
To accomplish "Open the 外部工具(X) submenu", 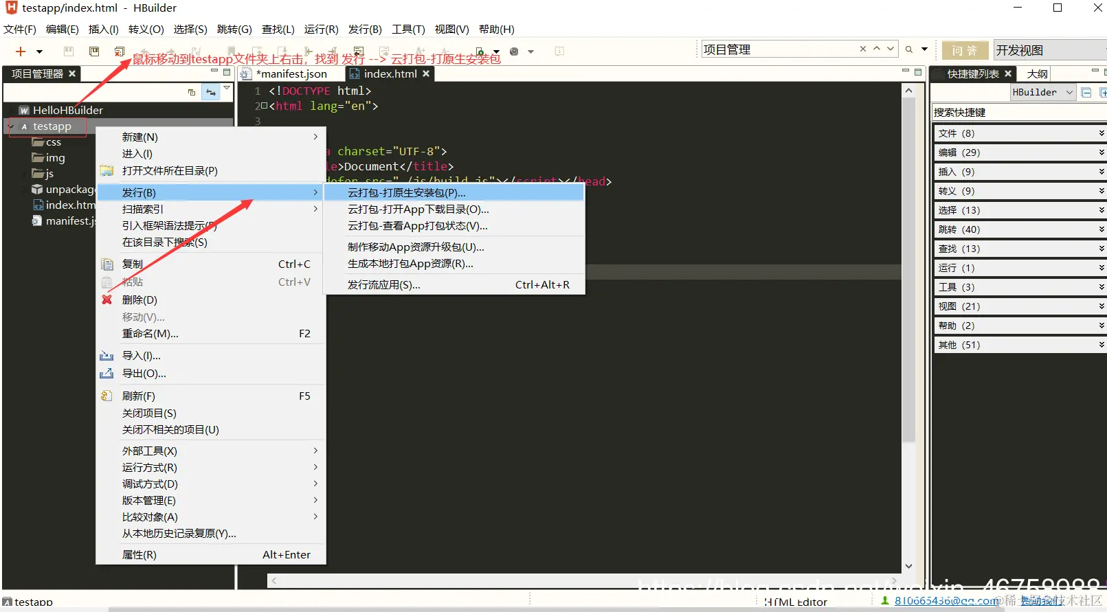I will 210,451.
